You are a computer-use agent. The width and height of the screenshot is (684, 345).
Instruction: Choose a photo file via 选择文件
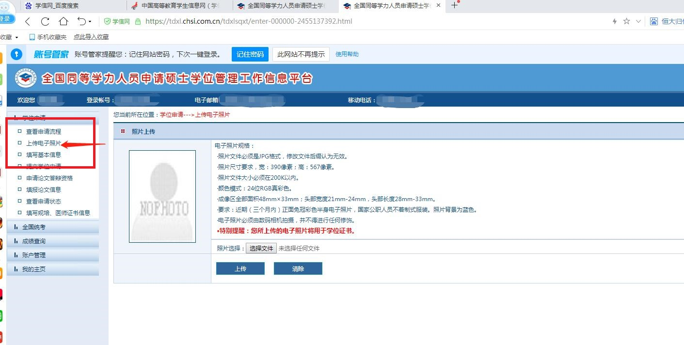pos(262,248)
